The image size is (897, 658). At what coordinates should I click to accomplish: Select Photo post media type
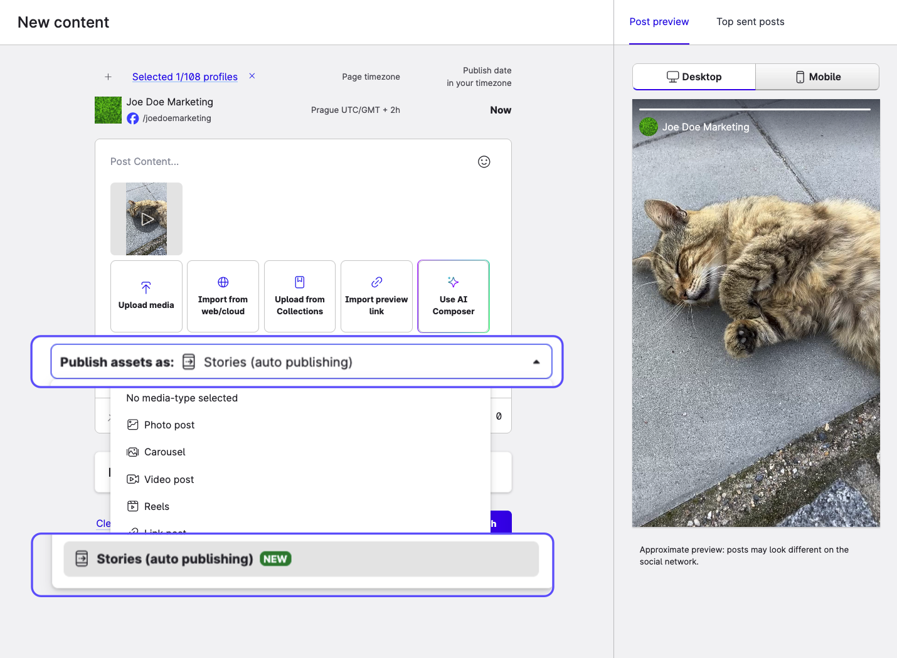tap(169, 425)
